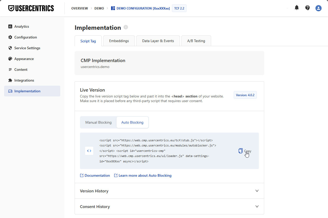Switch to the Data Layer & Events tab
Image resolution: width=328 pixels, height=218 pixels.
point(158,41)
